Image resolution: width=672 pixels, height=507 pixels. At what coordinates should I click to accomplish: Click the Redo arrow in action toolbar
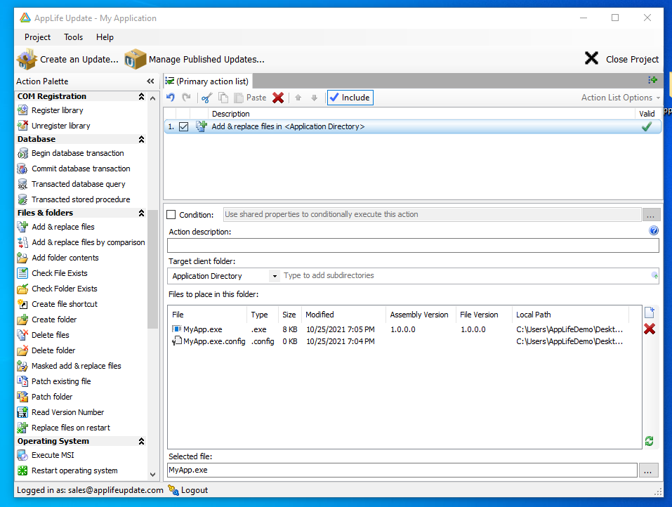tap(186, 98)
